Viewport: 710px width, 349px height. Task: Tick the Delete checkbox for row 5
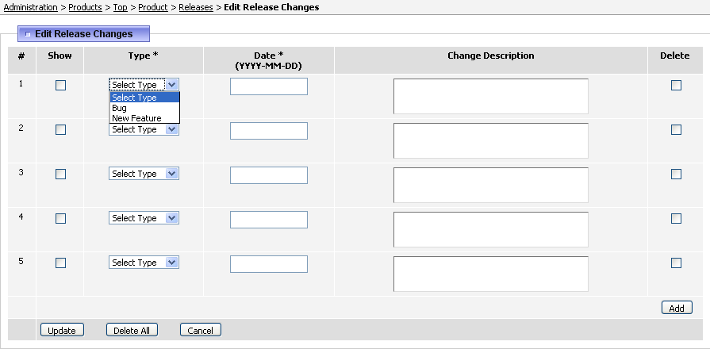(676, 263)
